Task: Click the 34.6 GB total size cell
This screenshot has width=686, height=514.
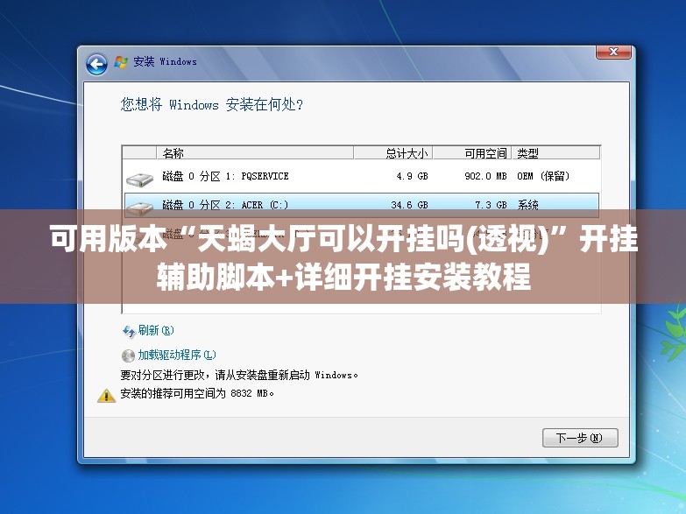Action: pos(409,205)
